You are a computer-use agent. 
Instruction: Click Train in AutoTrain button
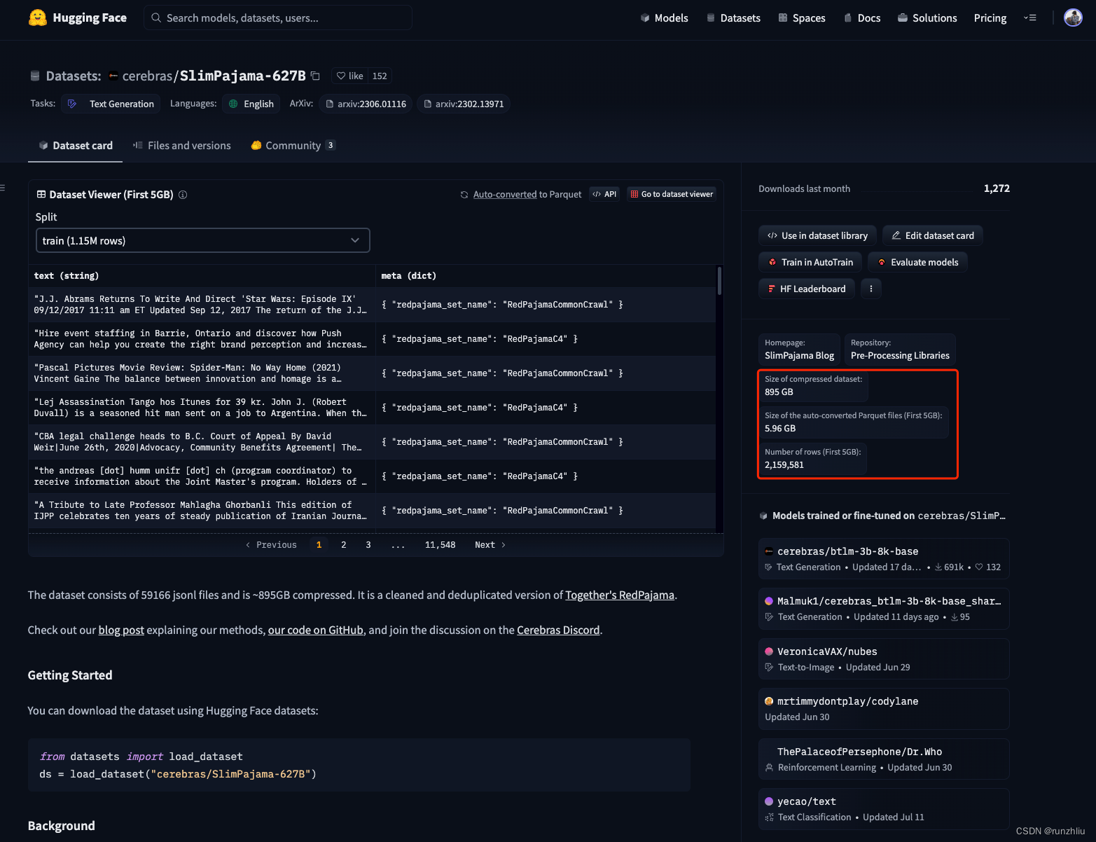click(x=810, y=262)
